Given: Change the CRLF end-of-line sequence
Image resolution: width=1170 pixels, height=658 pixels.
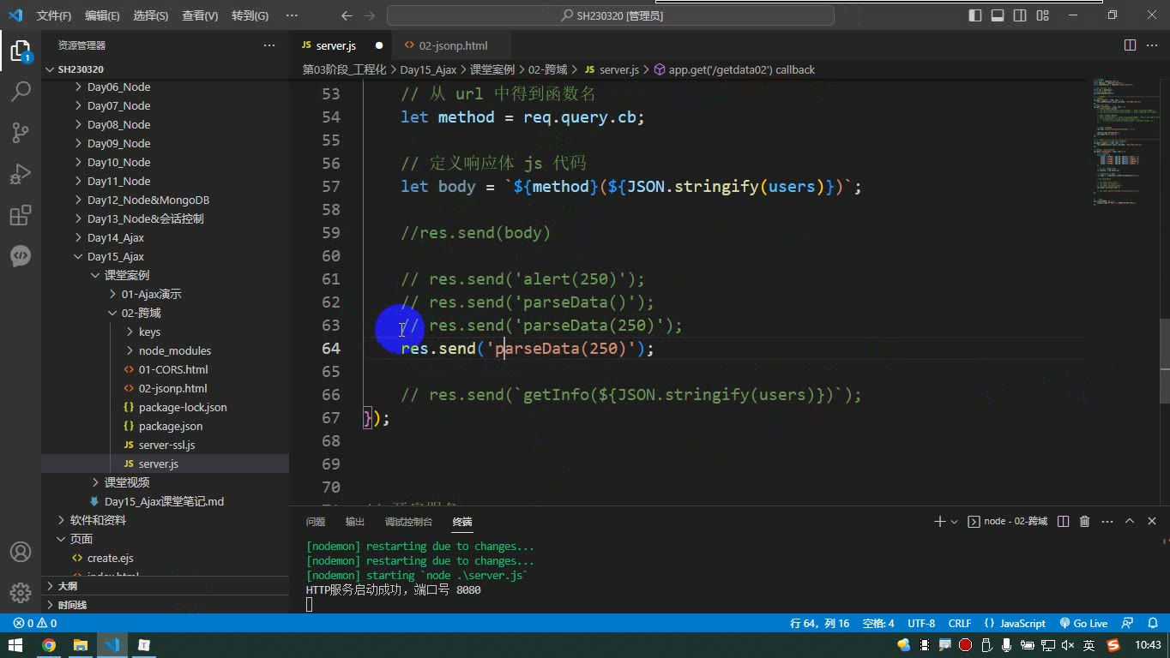Looking at the screenshot, I should pyautogui.click(x=960, y=624).
